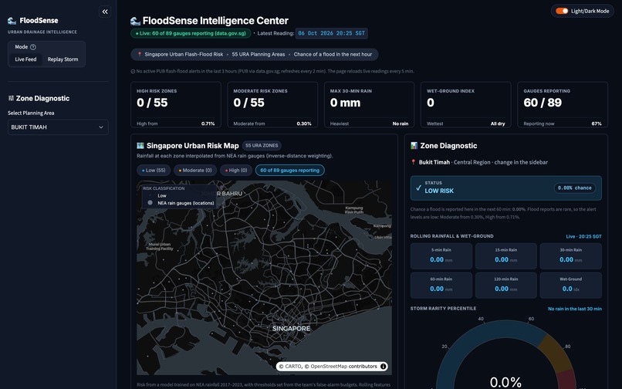Click the High Risk Zones 0 / 55 card

click(176, 105)
